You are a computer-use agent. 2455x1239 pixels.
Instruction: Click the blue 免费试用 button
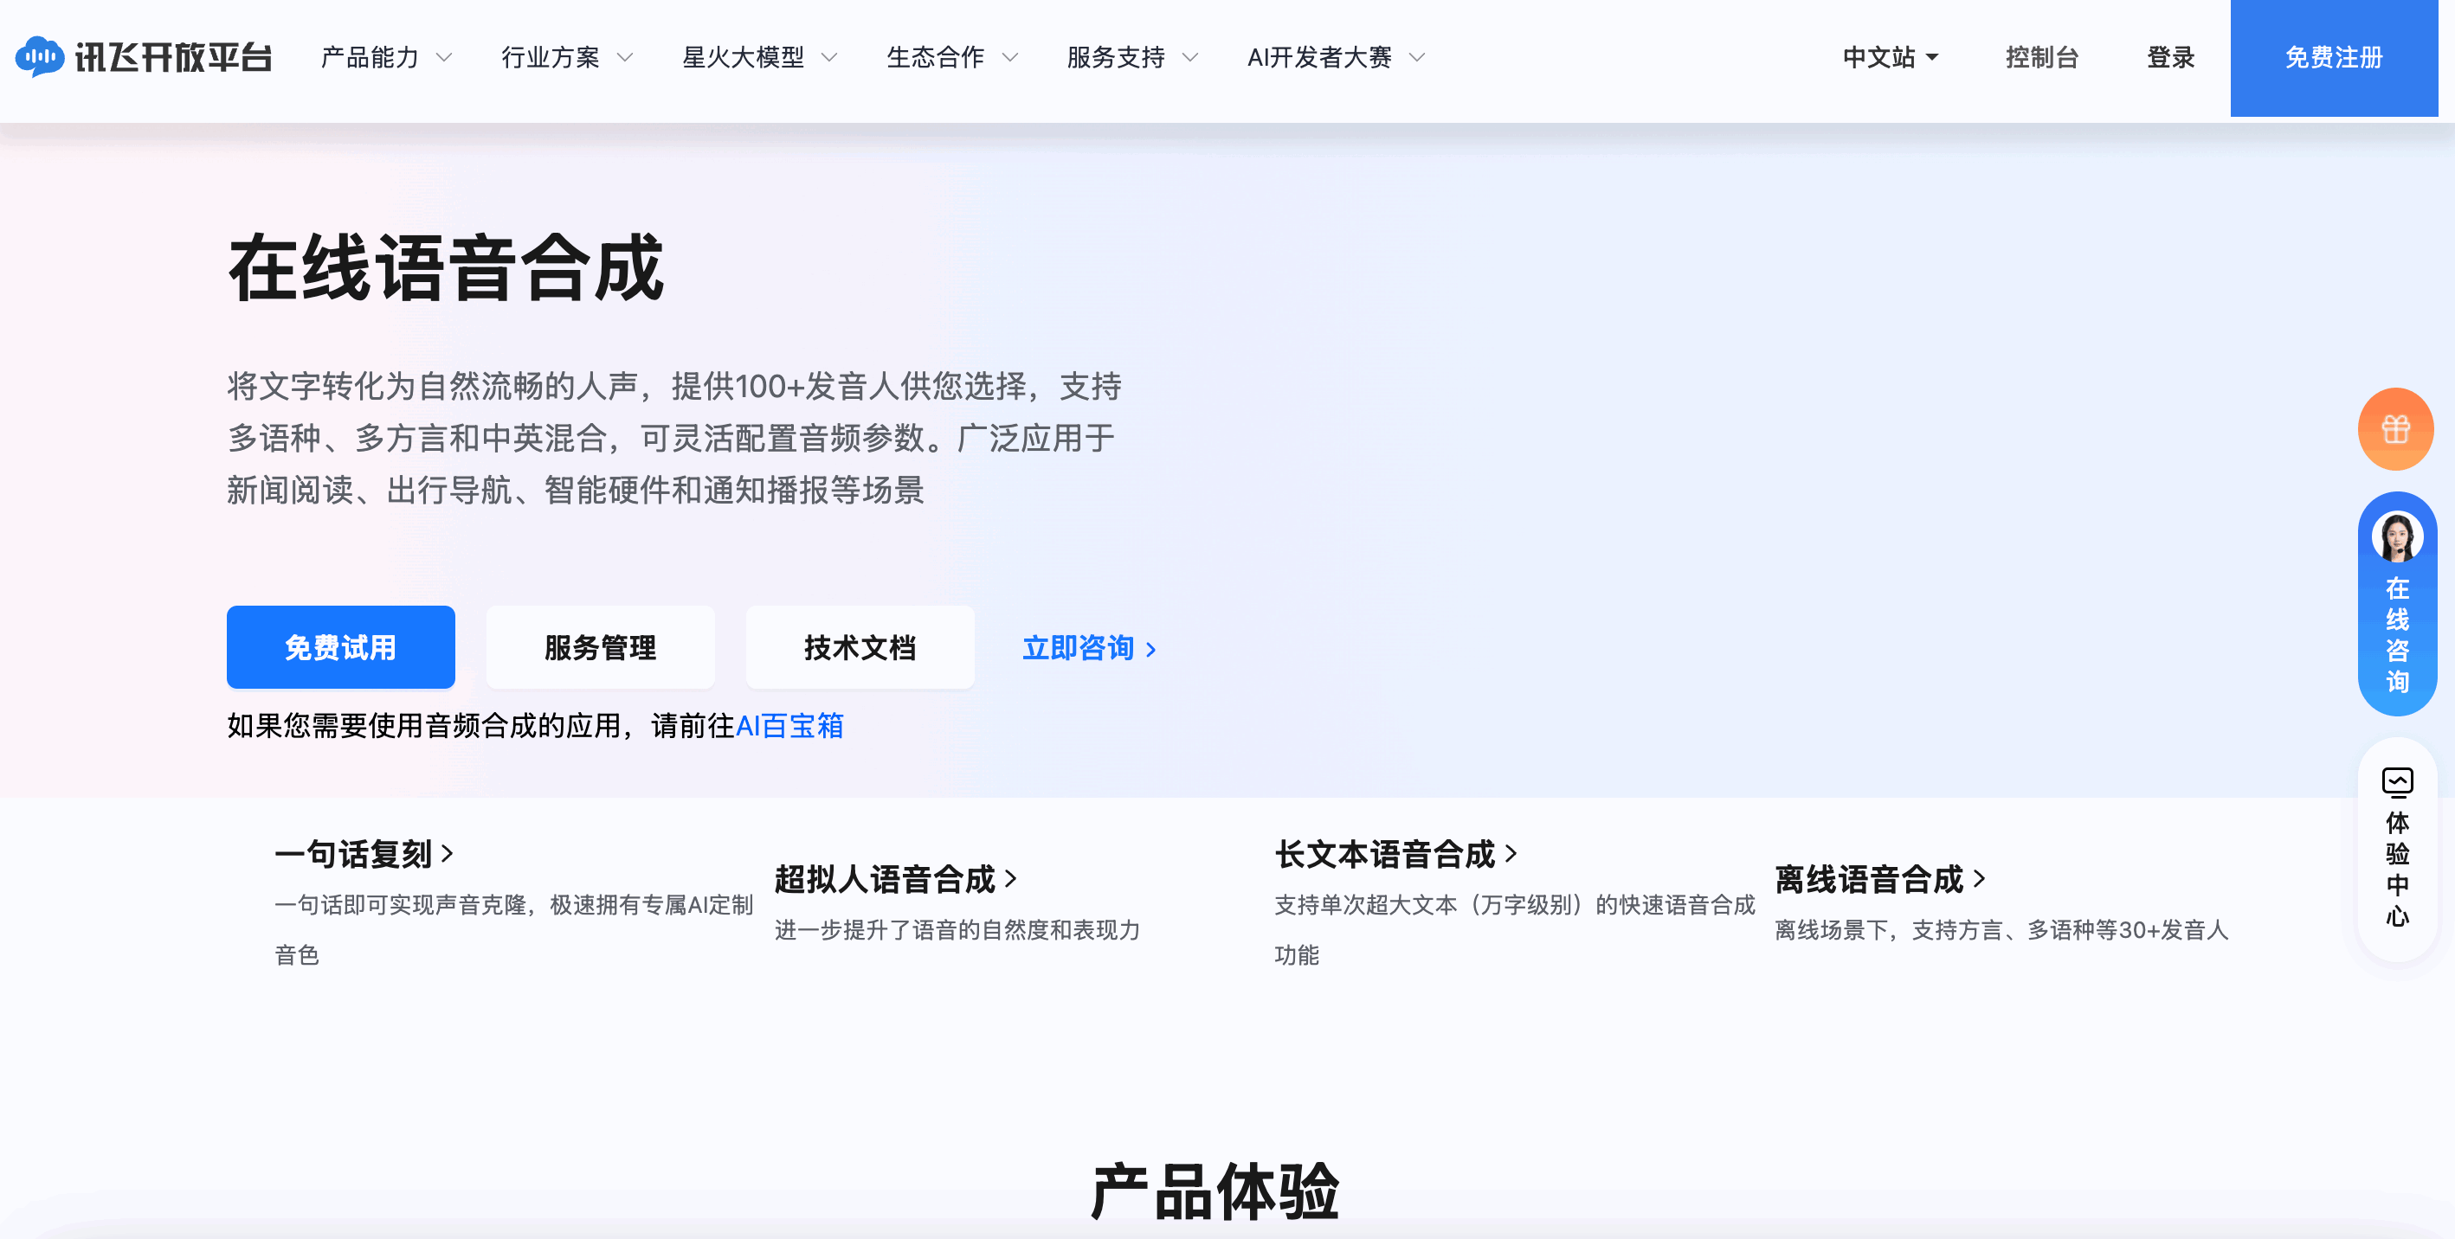pyautogui.click(x=340, y=646)
